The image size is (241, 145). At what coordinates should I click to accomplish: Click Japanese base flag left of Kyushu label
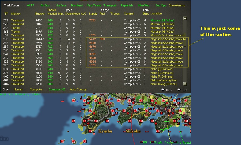(90, 131)
